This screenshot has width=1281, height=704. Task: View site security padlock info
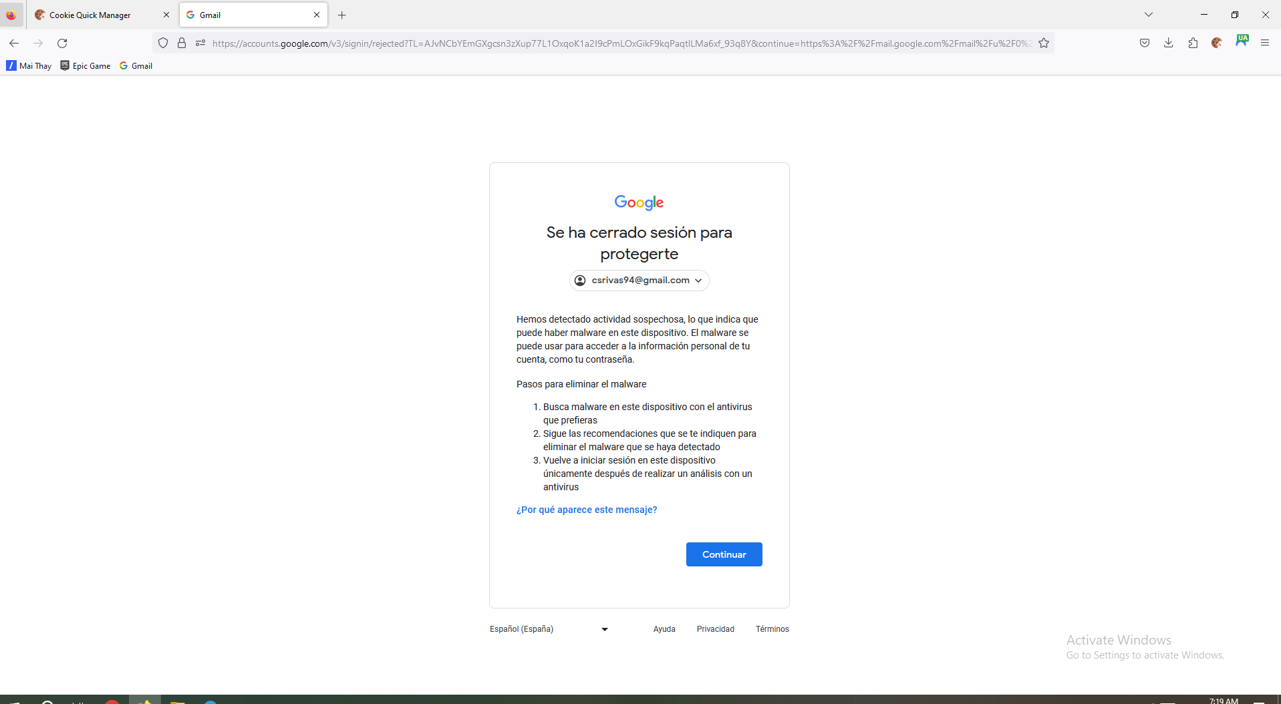[182, 43]
